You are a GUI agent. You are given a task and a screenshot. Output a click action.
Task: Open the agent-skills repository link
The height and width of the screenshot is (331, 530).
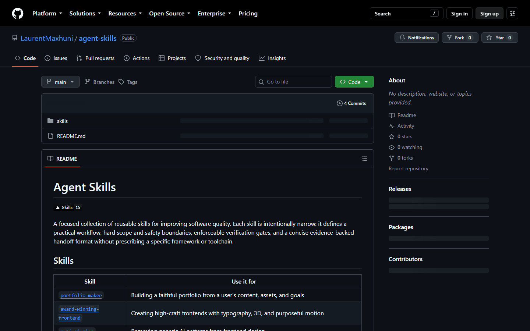point(98,38)
